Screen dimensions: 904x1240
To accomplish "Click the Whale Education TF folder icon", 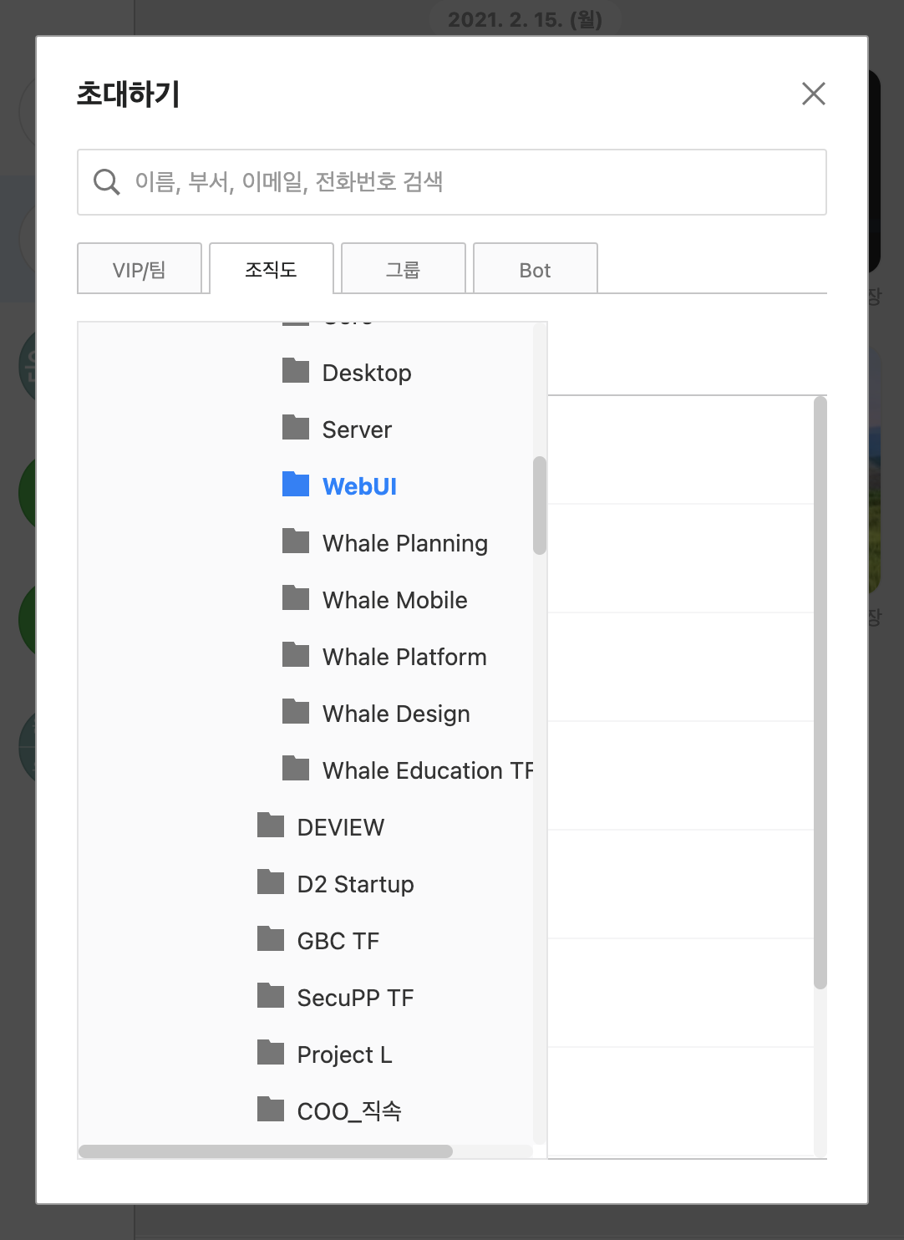I will click(296, 768).
